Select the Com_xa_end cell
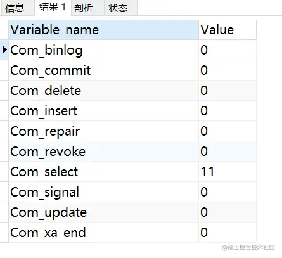The image size is (282, 258). 103,233
